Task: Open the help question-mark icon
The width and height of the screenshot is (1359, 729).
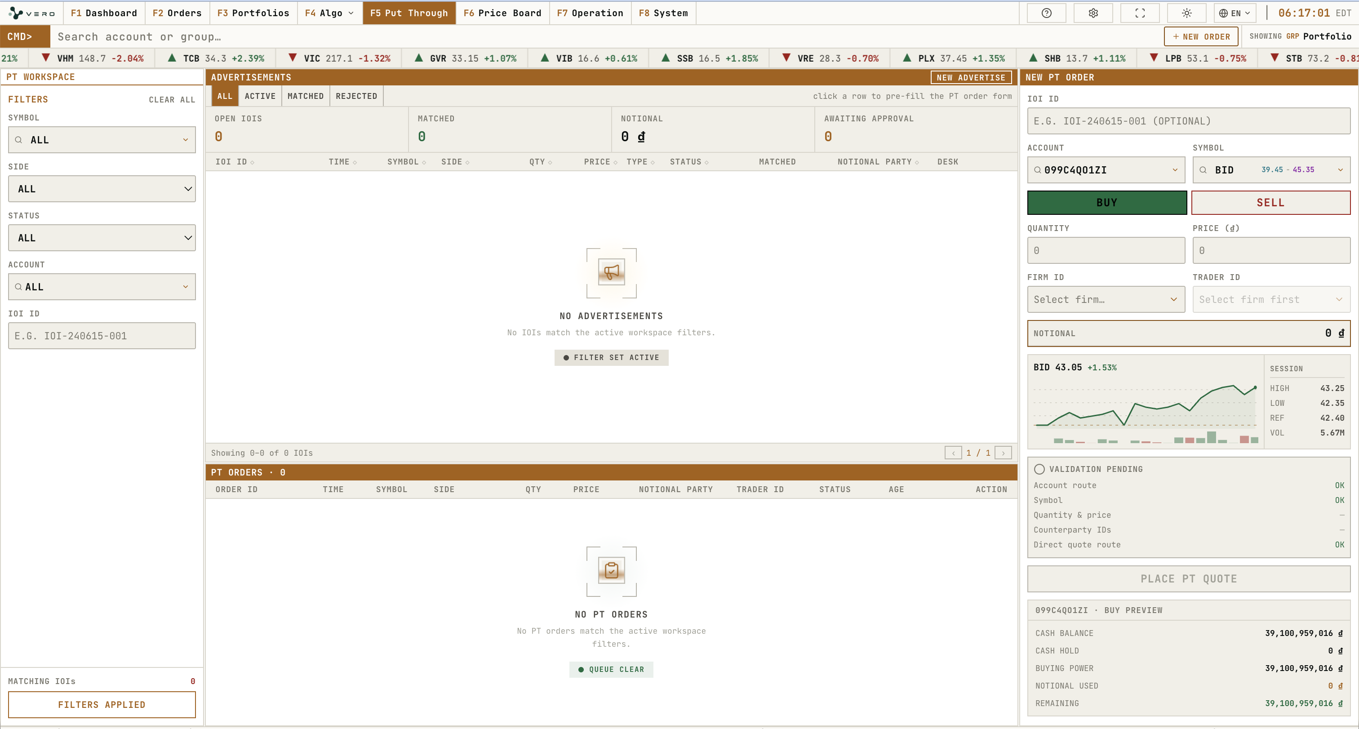Action: click(1047, 13)
